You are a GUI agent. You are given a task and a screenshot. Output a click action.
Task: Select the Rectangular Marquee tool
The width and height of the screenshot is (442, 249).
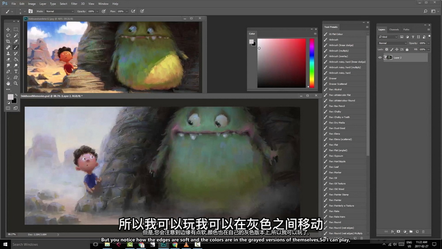(16, 29)
